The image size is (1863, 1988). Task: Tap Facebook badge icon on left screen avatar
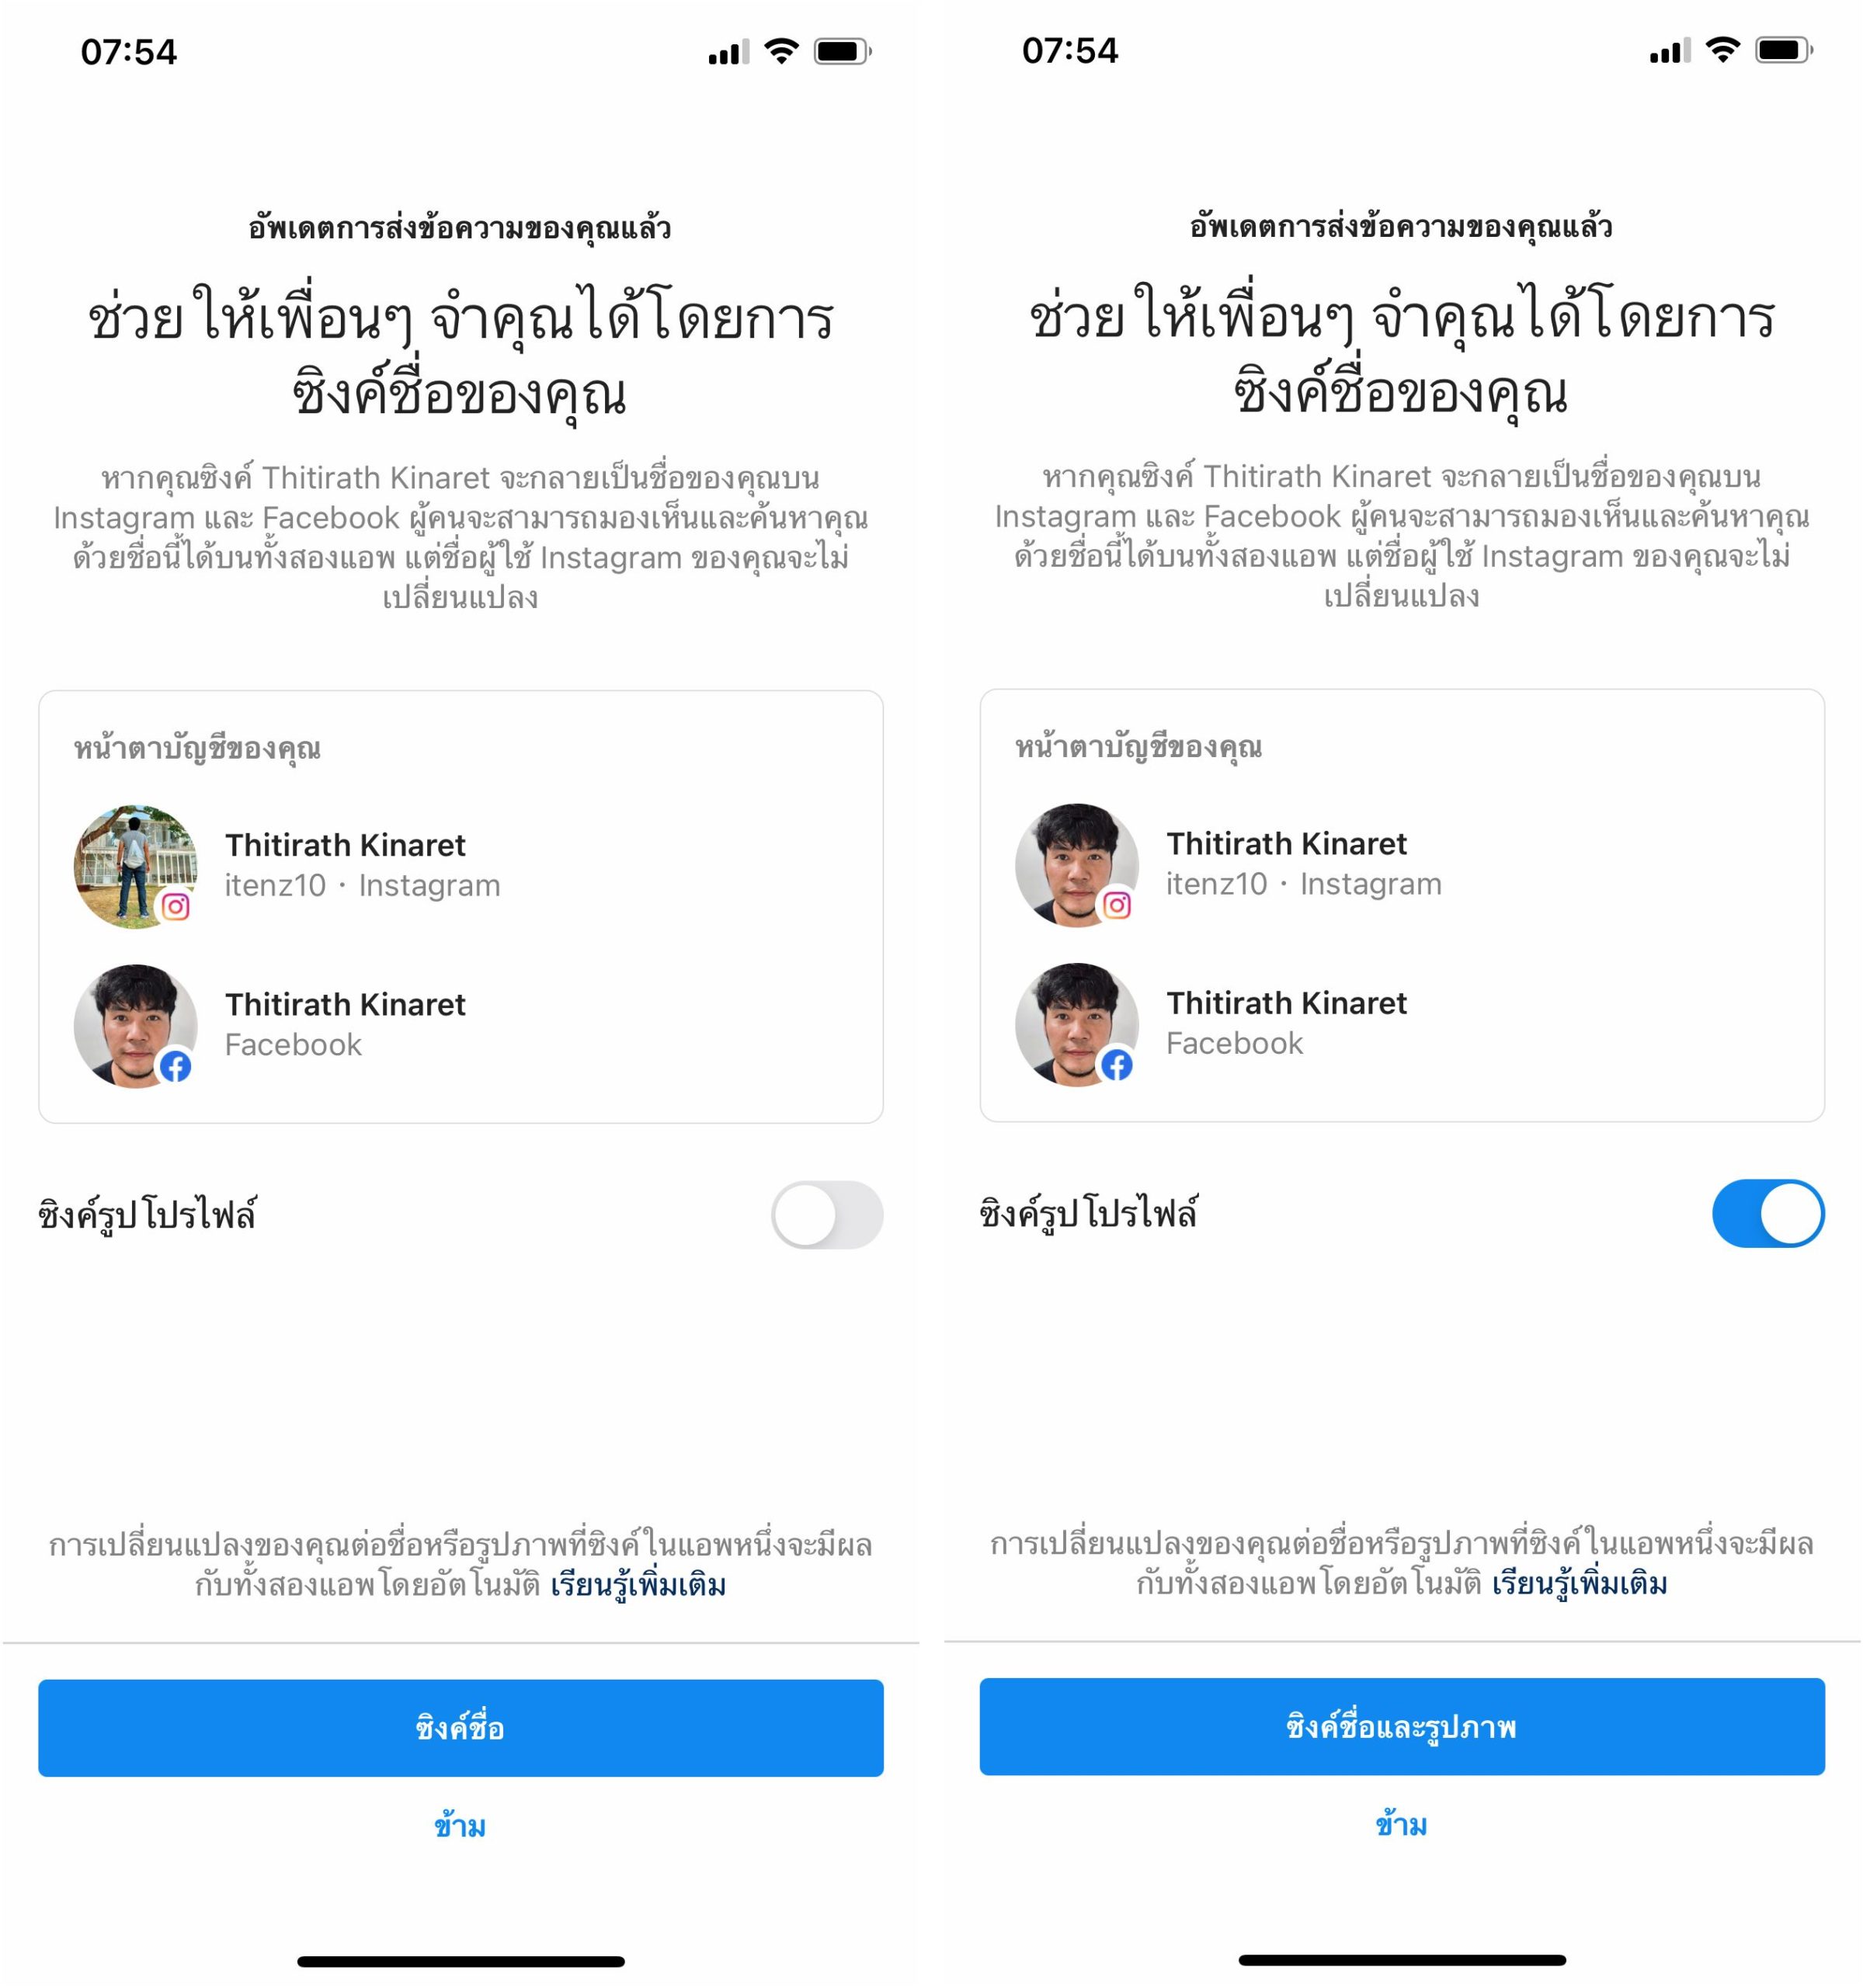pos(176,1067)
